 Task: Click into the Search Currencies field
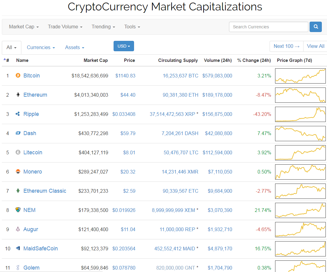(x=268, y=27)
